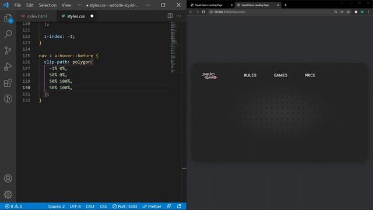
Task: Open the browser profile avatar
Action: [x=362, y=12]
